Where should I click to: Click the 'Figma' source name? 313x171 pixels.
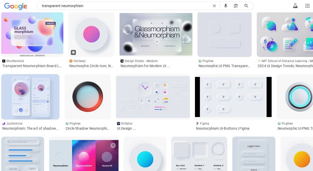coord(205,124)
